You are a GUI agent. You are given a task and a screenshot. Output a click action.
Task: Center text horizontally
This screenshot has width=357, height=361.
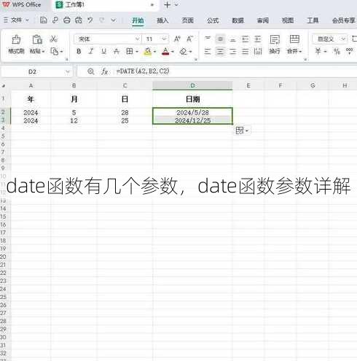click(x=220, y=51)
